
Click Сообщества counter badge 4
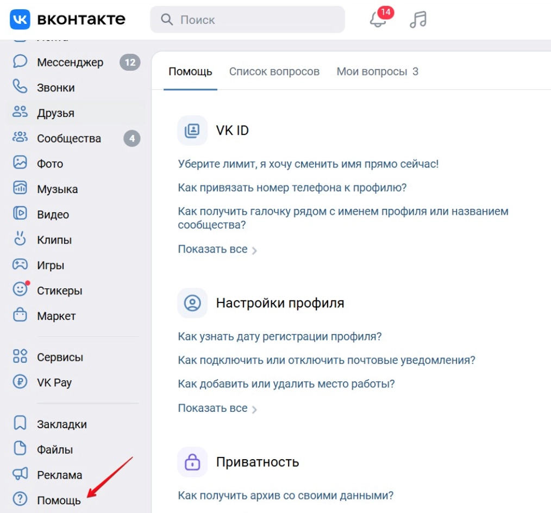click(132, 138)
